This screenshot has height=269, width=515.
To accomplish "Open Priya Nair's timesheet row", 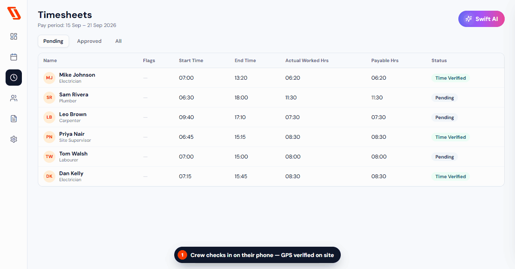I will (x=271, y=137).
